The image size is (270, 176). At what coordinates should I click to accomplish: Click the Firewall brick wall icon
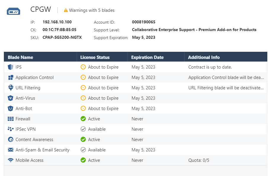pyautogui.click(x=11, y=119)
